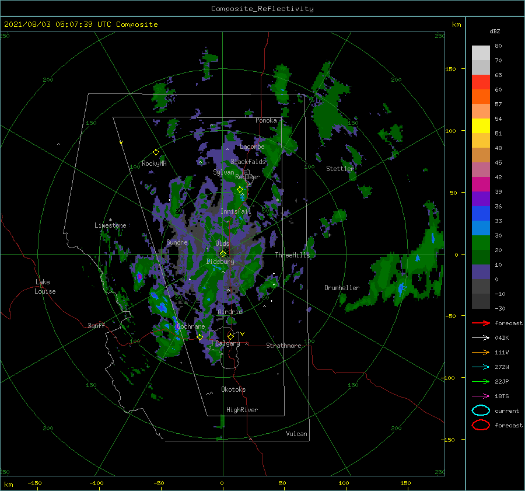Click the RedDeer city label

[x=247, y=177]
